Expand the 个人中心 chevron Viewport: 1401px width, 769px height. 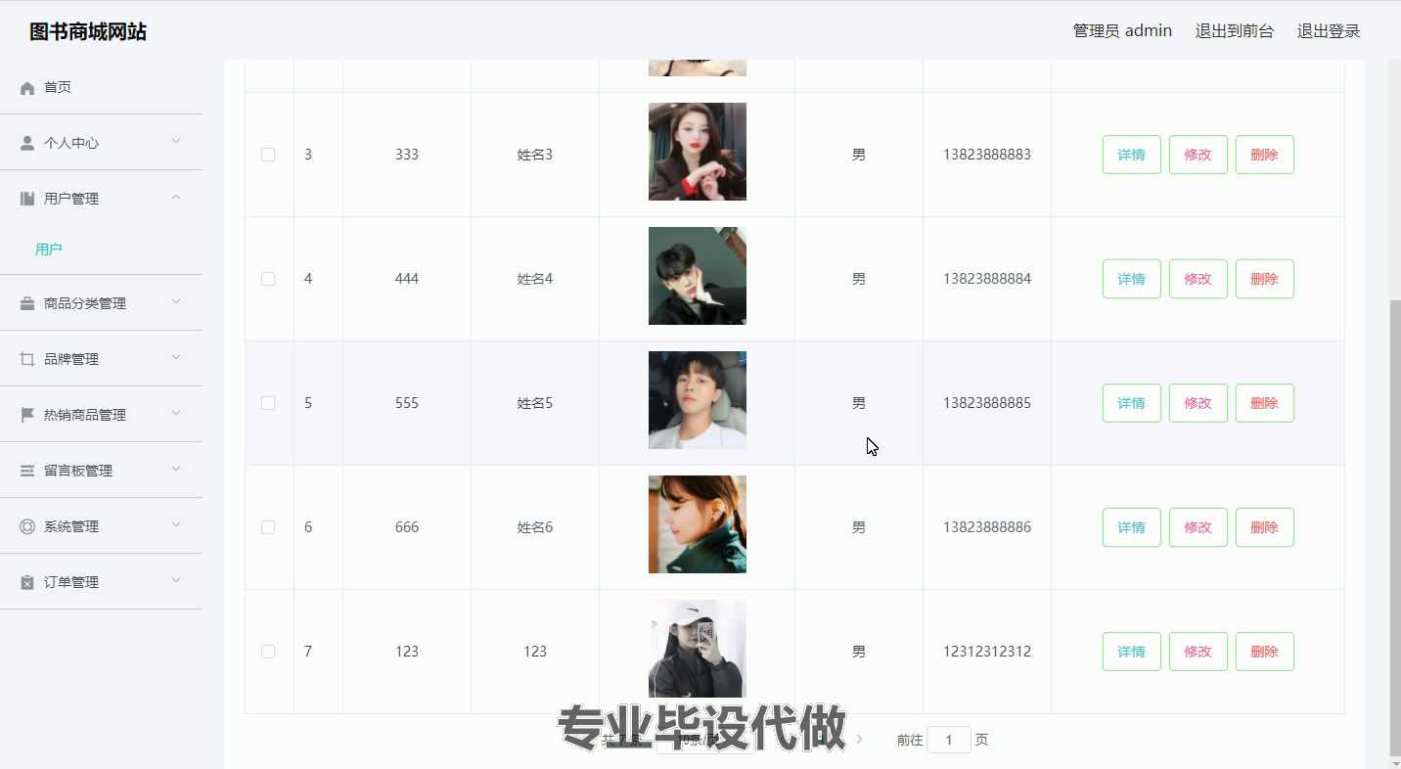176,142
